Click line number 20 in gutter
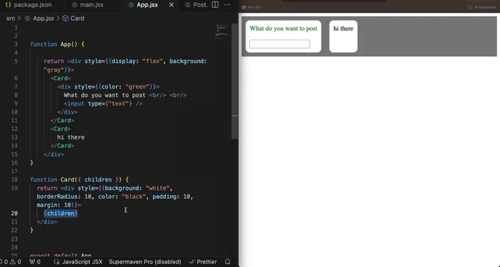Screen dimensions: 500x267 click(15, 213)
